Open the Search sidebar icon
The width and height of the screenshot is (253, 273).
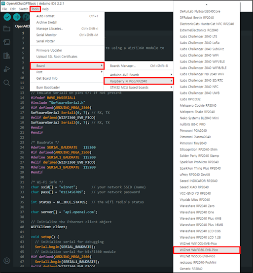pos(7,83)
